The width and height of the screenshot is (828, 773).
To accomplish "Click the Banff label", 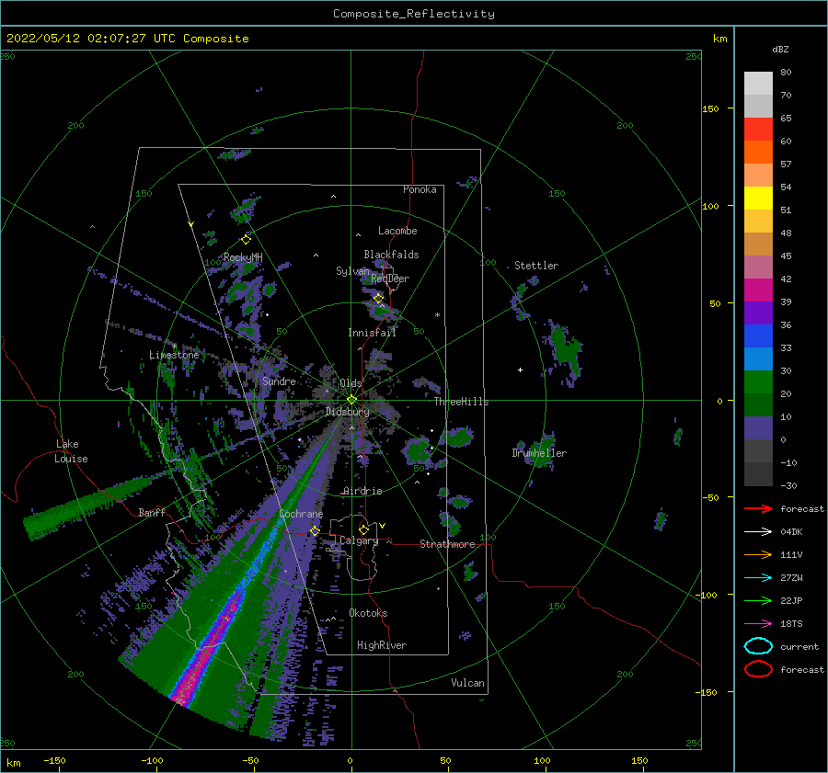I will coord(152,512).
